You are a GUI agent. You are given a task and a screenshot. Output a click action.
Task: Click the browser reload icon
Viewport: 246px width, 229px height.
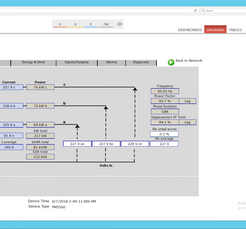click(195, 11)
